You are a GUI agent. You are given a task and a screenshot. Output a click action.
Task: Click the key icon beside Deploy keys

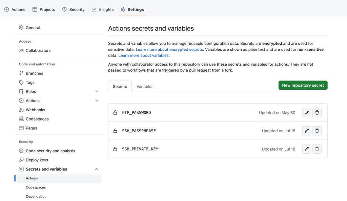tap(21, 160)
